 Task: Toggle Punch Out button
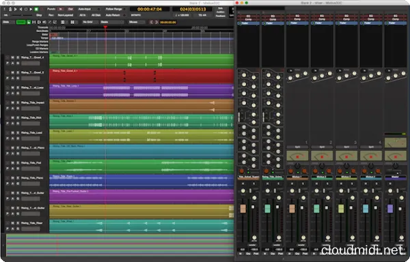70,9
